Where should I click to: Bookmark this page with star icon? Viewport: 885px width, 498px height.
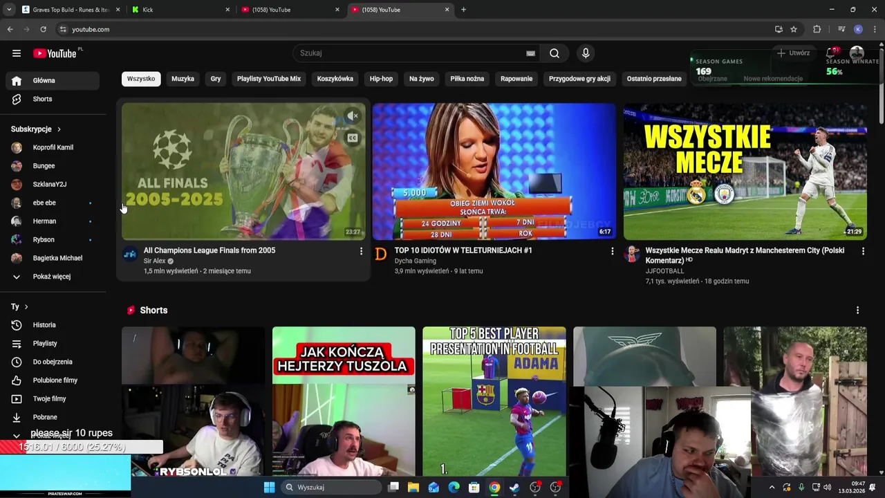794,29
